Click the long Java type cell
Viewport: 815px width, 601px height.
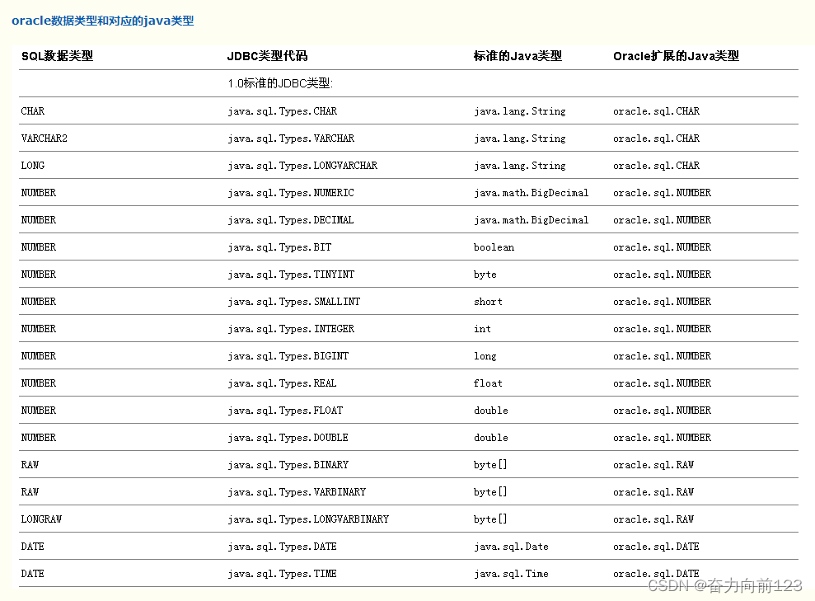click(485, 356)
